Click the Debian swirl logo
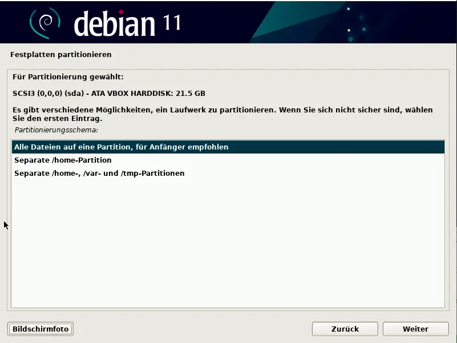 pos(45,22)
